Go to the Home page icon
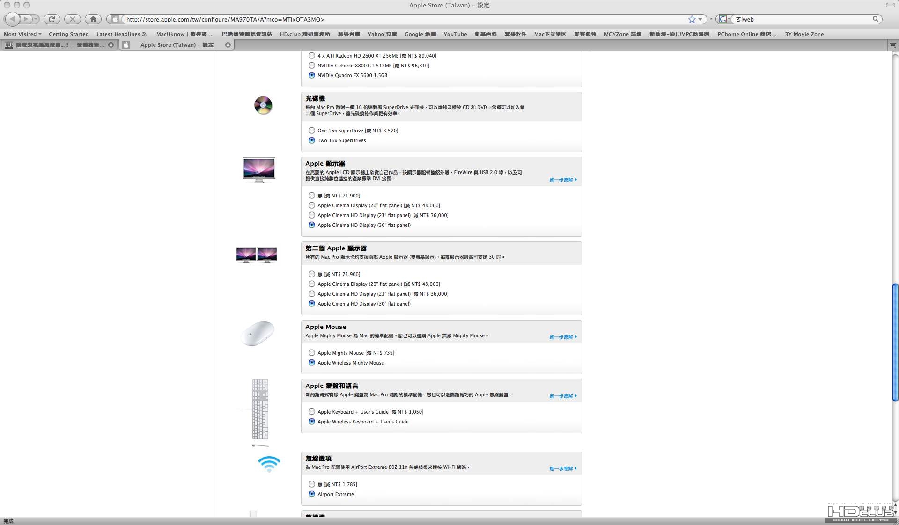899x525 pixels. [x=93, y=19]
